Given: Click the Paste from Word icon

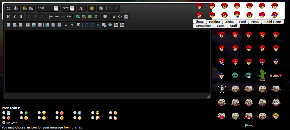Looking at the screenshot, I should (31, 8).
